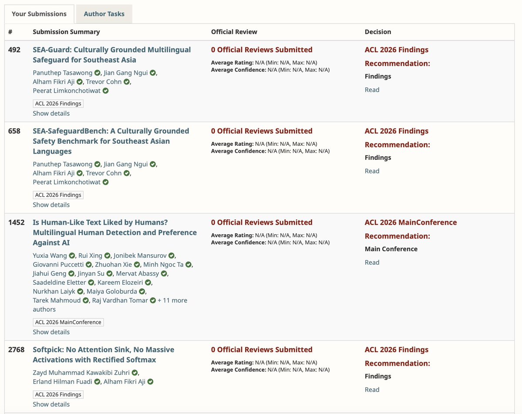Screen dimensions: 522x414
Task: Click verified checkmark beside Peerat Limkonchotiwat in SEA-Guard
Action: point(105,91)
